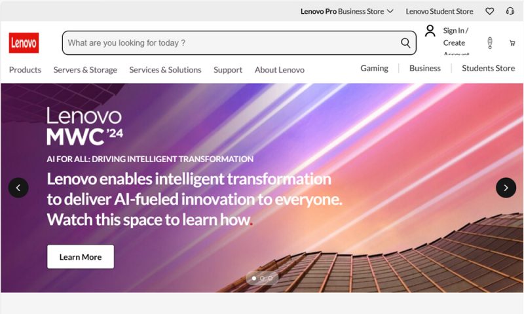This screenshot has width=524, height=314.
Task: Open the Servers & Storage menu
Action: (85, 70)
